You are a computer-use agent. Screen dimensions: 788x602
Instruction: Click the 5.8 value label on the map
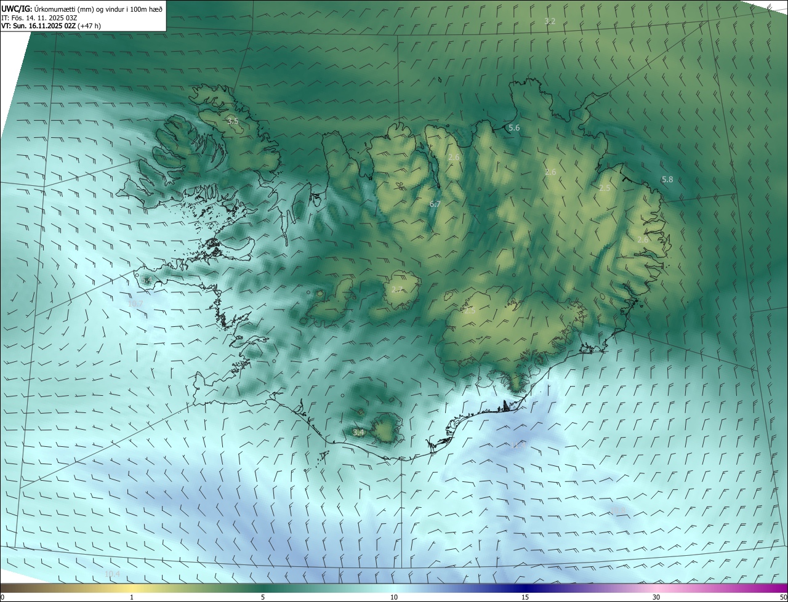(667, 180)
